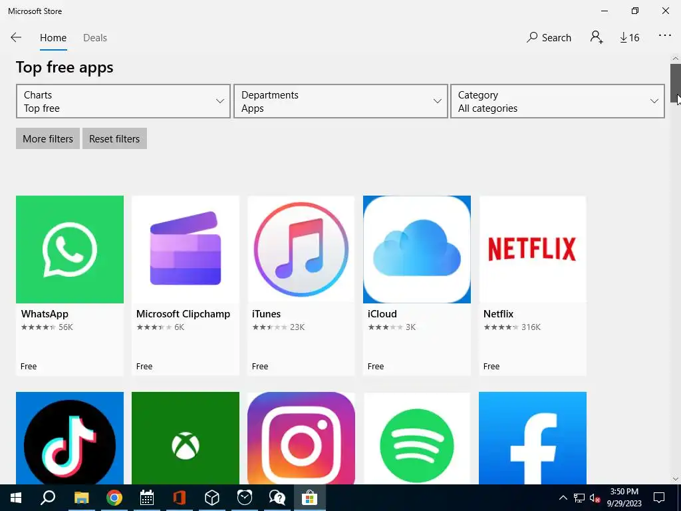Open the Microsoft Clipchamp app icon

point(186,250)
